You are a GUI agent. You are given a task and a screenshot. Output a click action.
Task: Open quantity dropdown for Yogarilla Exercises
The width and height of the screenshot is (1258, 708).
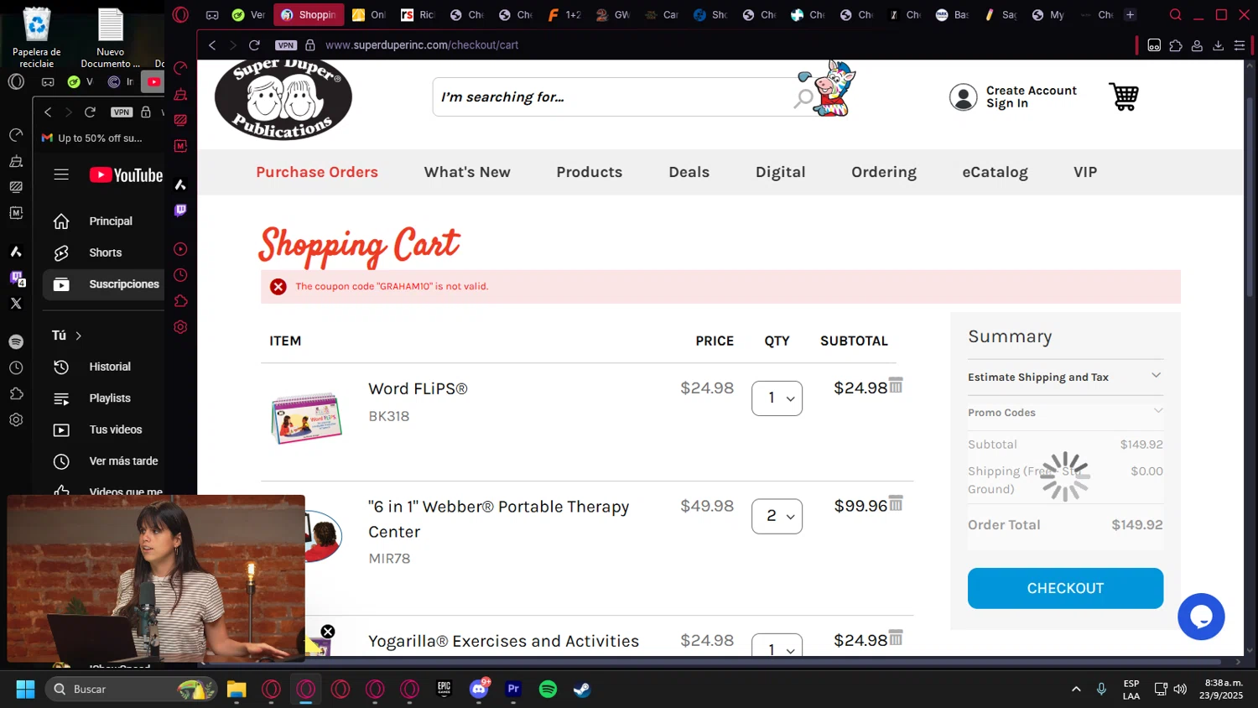777,645
